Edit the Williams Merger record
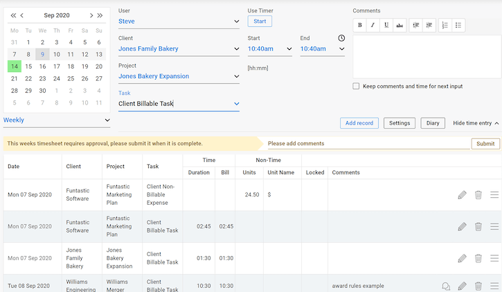 coord(462,286)
